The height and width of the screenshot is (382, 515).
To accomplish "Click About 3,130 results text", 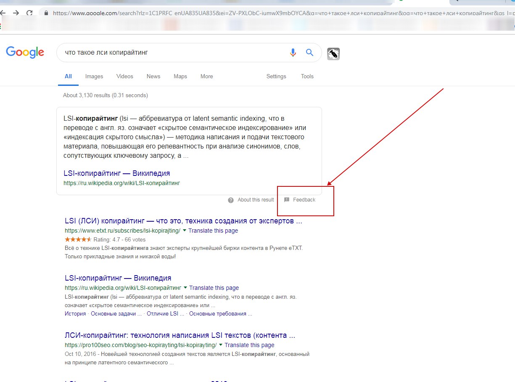I will [x=106, y=95].
